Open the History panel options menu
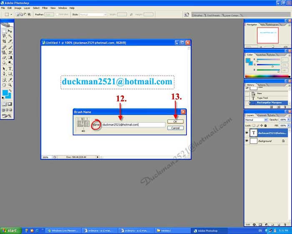 (289, 85)
